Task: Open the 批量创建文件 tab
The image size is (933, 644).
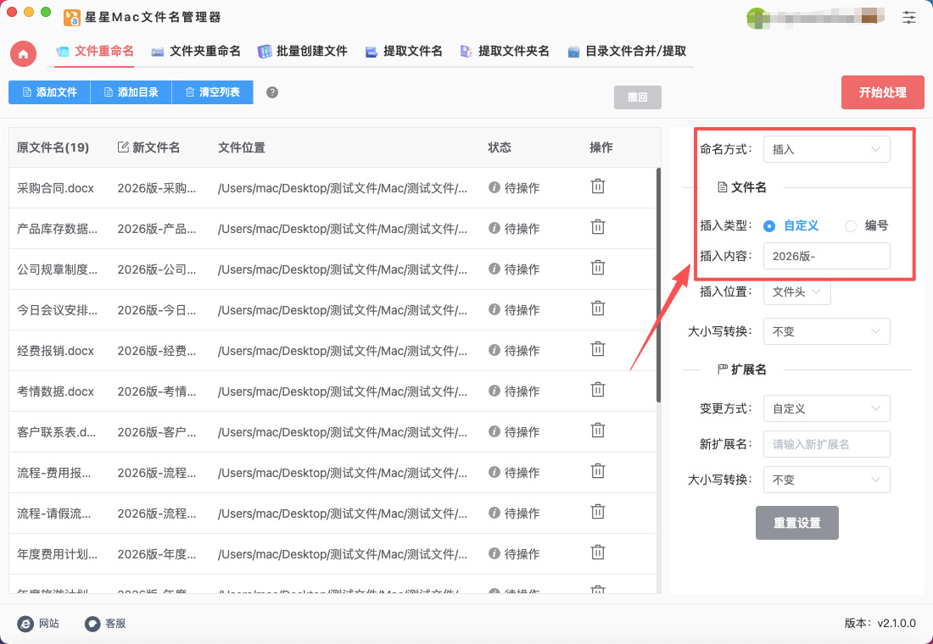Action: point(303,52)
